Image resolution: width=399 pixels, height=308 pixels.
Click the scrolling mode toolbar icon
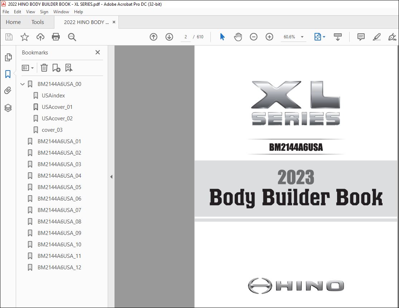[338, 37]
